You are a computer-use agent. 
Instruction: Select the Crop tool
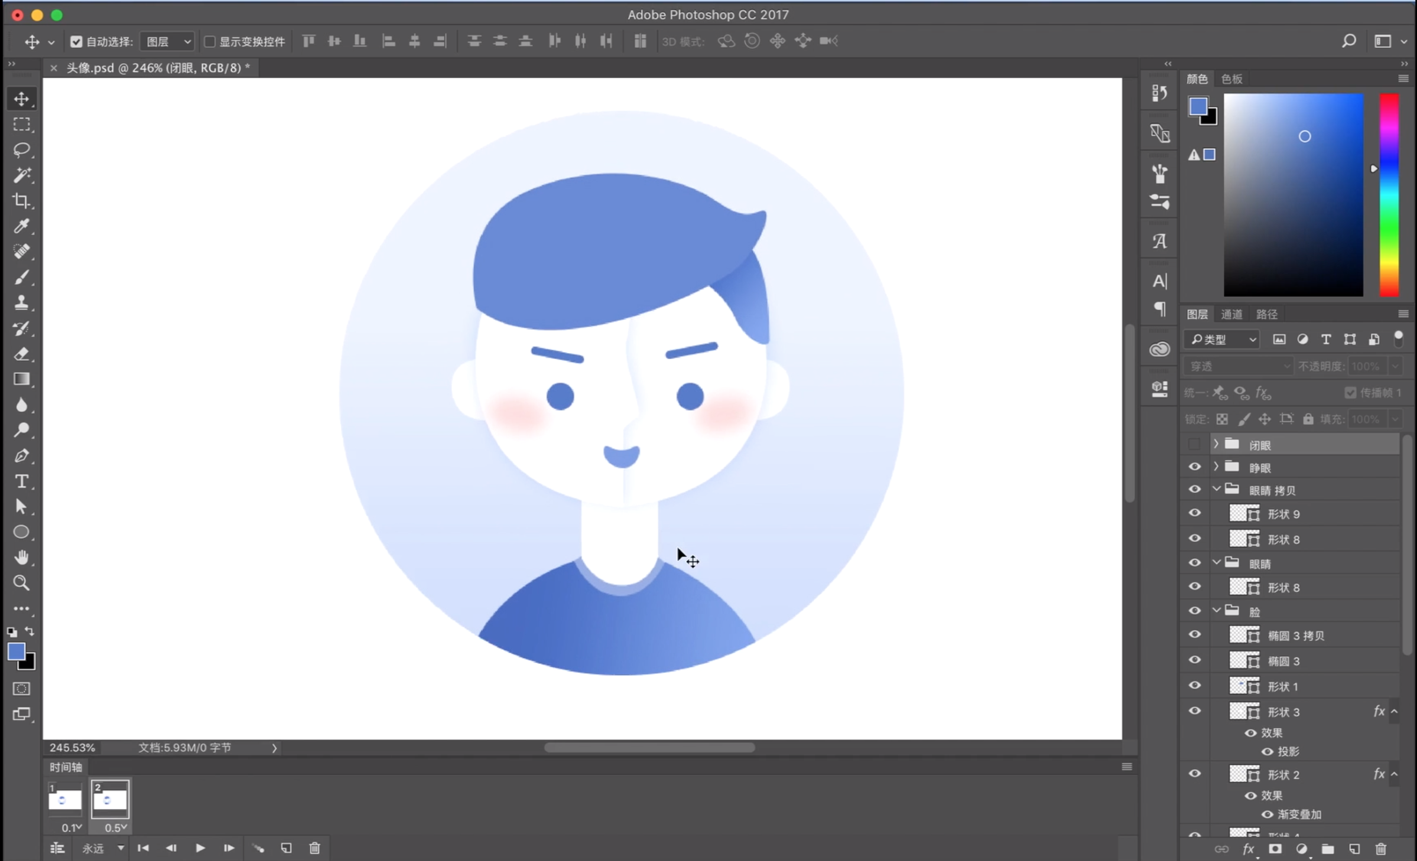(x=22, y=201)
